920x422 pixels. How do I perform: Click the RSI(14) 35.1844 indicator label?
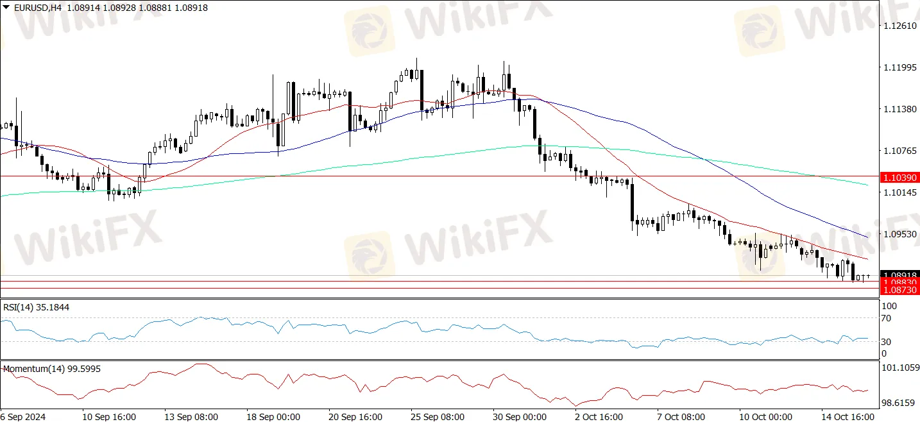pyautogui.click(x=37, y=307)
